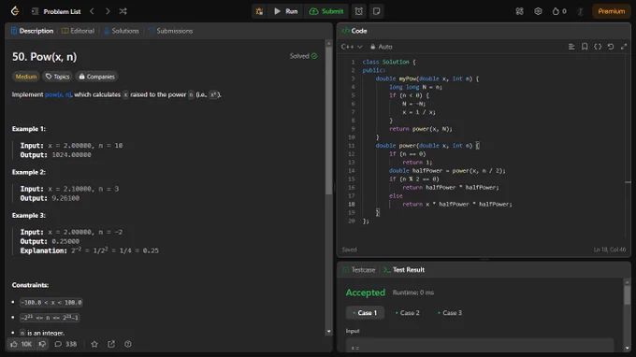Screen dimensions: 636x357
Task: Switch to the Editorial tab
Action: click(78, 31)
